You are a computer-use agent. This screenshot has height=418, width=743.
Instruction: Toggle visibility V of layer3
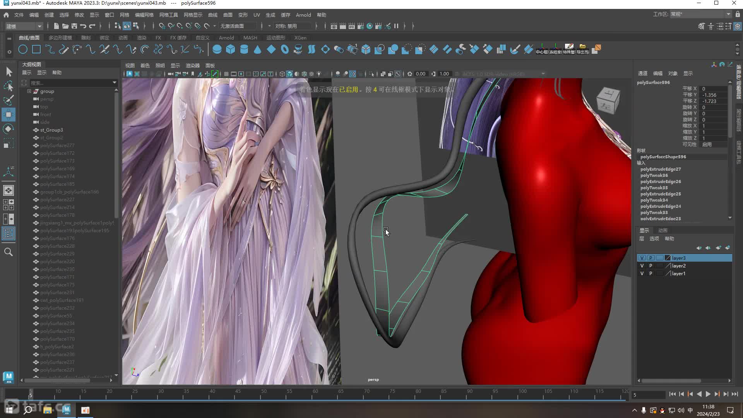pos(642,258)
